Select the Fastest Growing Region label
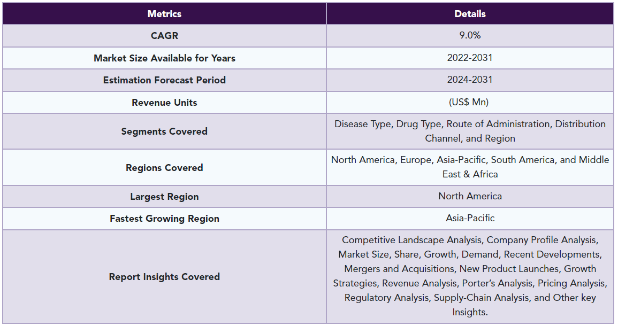 click(164, 219)
